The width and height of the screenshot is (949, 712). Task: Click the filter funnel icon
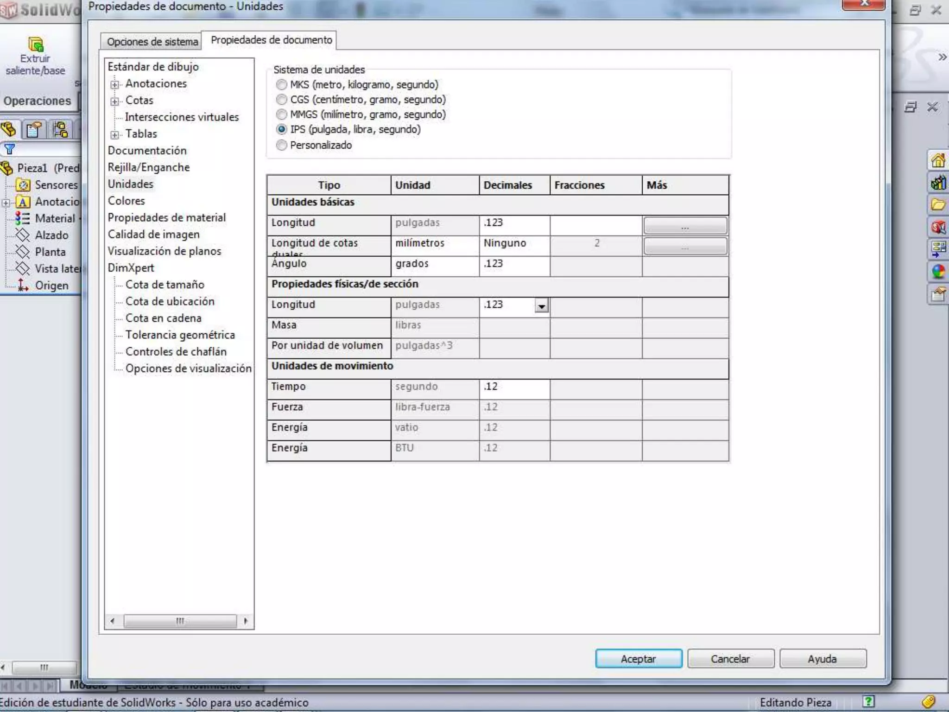coord(10,149)
